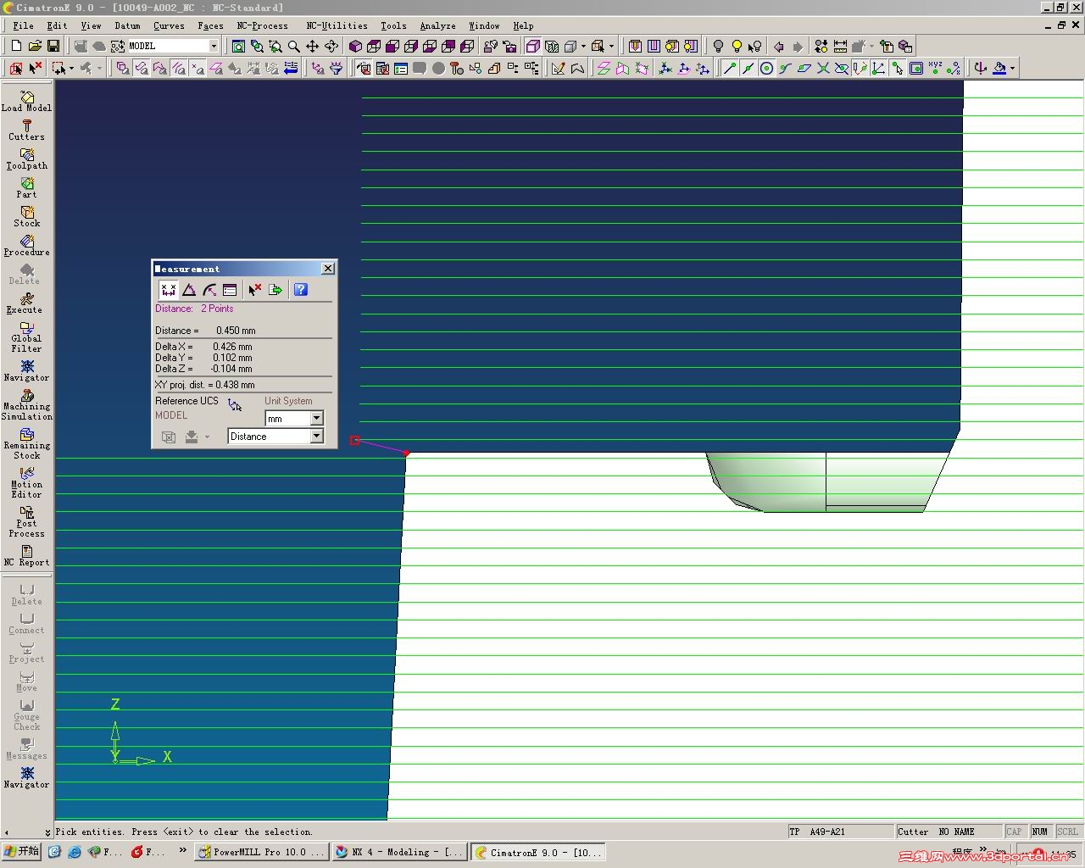Click the clear selection icon in Measurement dialog
Screen dimensions: 1085x868
[254, 290]
